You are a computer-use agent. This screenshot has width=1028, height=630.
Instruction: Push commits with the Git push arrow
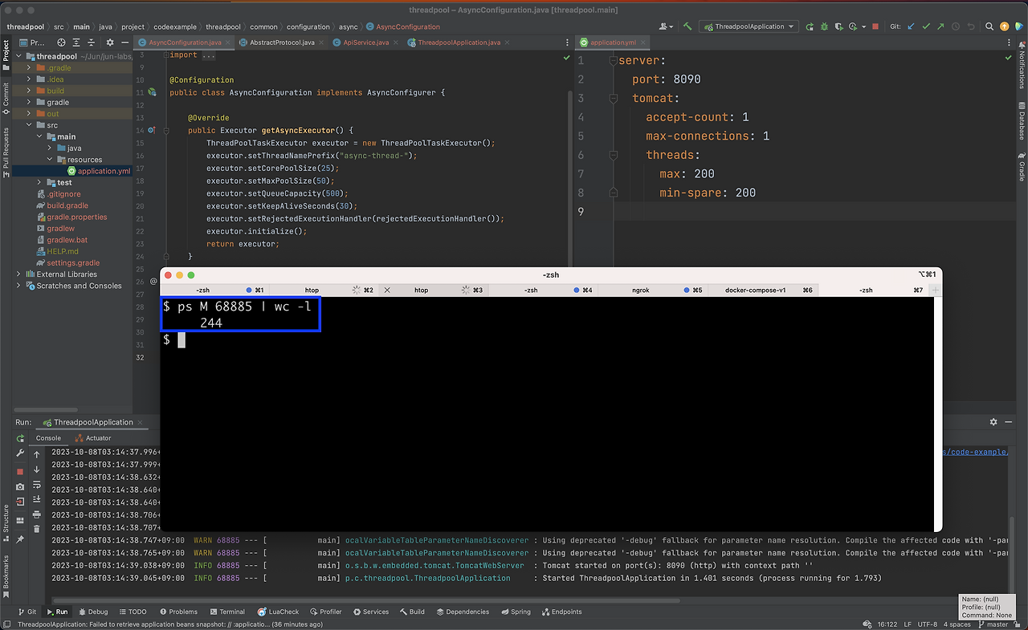[940, 26]
